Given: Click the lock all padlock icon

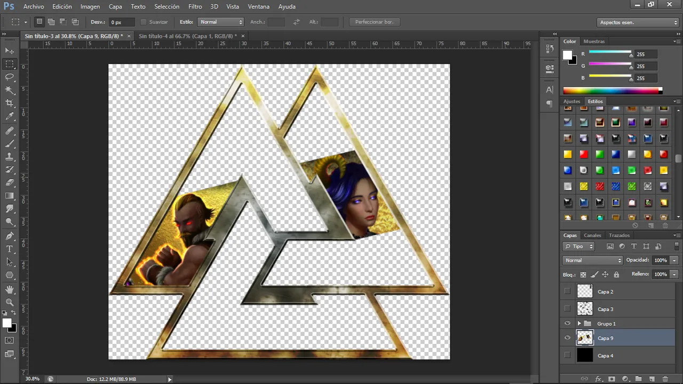Looking at the screenshot, I should (616, 275).
